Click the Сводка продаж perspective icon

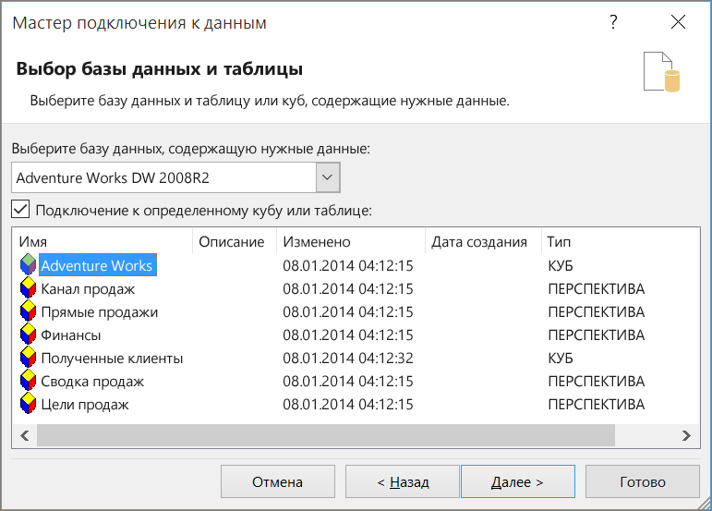(28, 381)
